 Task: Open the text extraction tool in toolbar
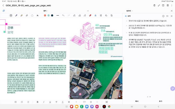101,15
